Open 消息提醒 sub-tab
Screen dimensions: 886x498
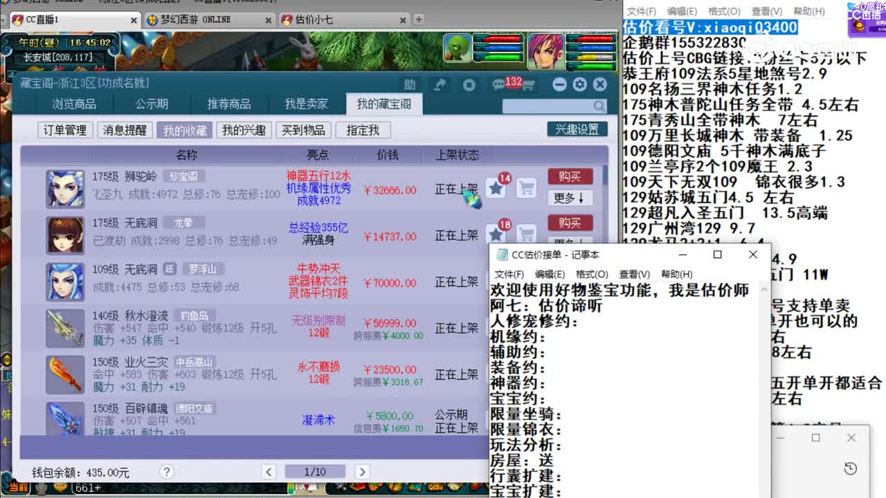(125, 130)
